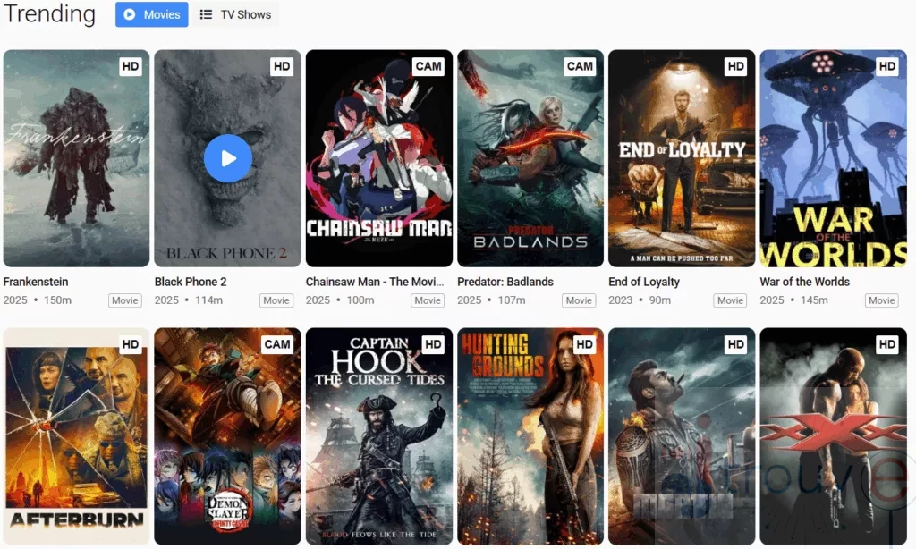Click the CAM badge on Demon Slayer poster
This screenshot has height=549, width=916.
pos(277,344)
